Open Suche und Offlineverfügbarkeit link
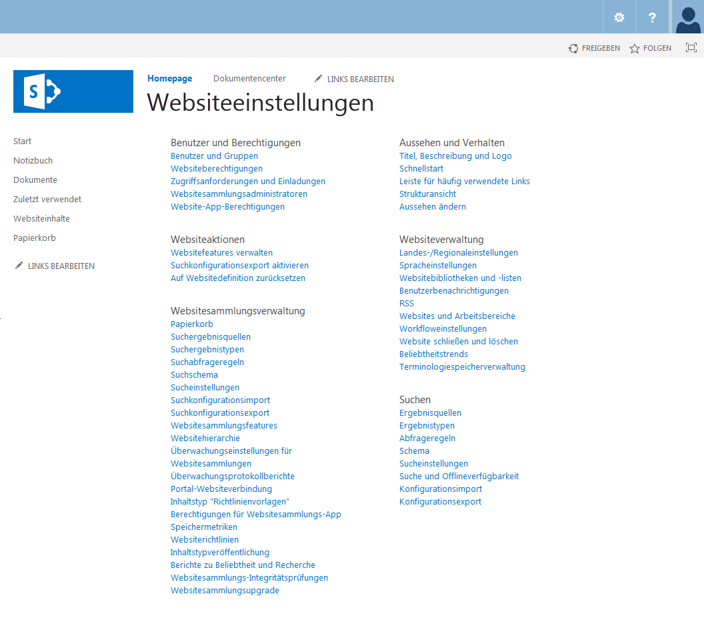The height and width of the screenshot is (622, 704). tap(459, 477)
